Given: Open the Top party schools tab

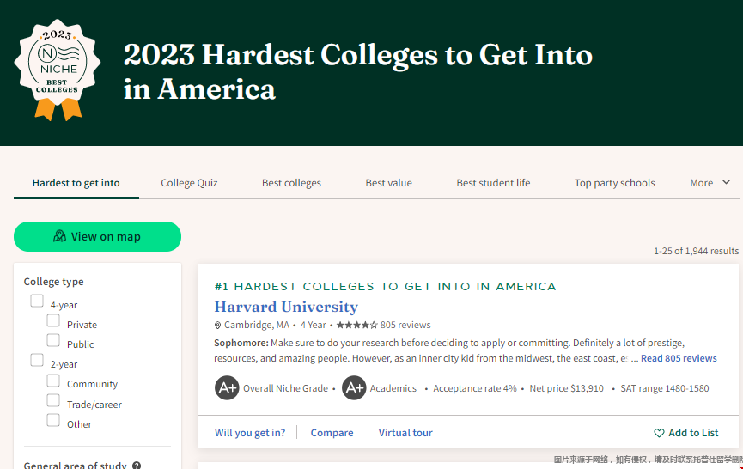Looking at the screenshot, I should (x=615, y=183).
